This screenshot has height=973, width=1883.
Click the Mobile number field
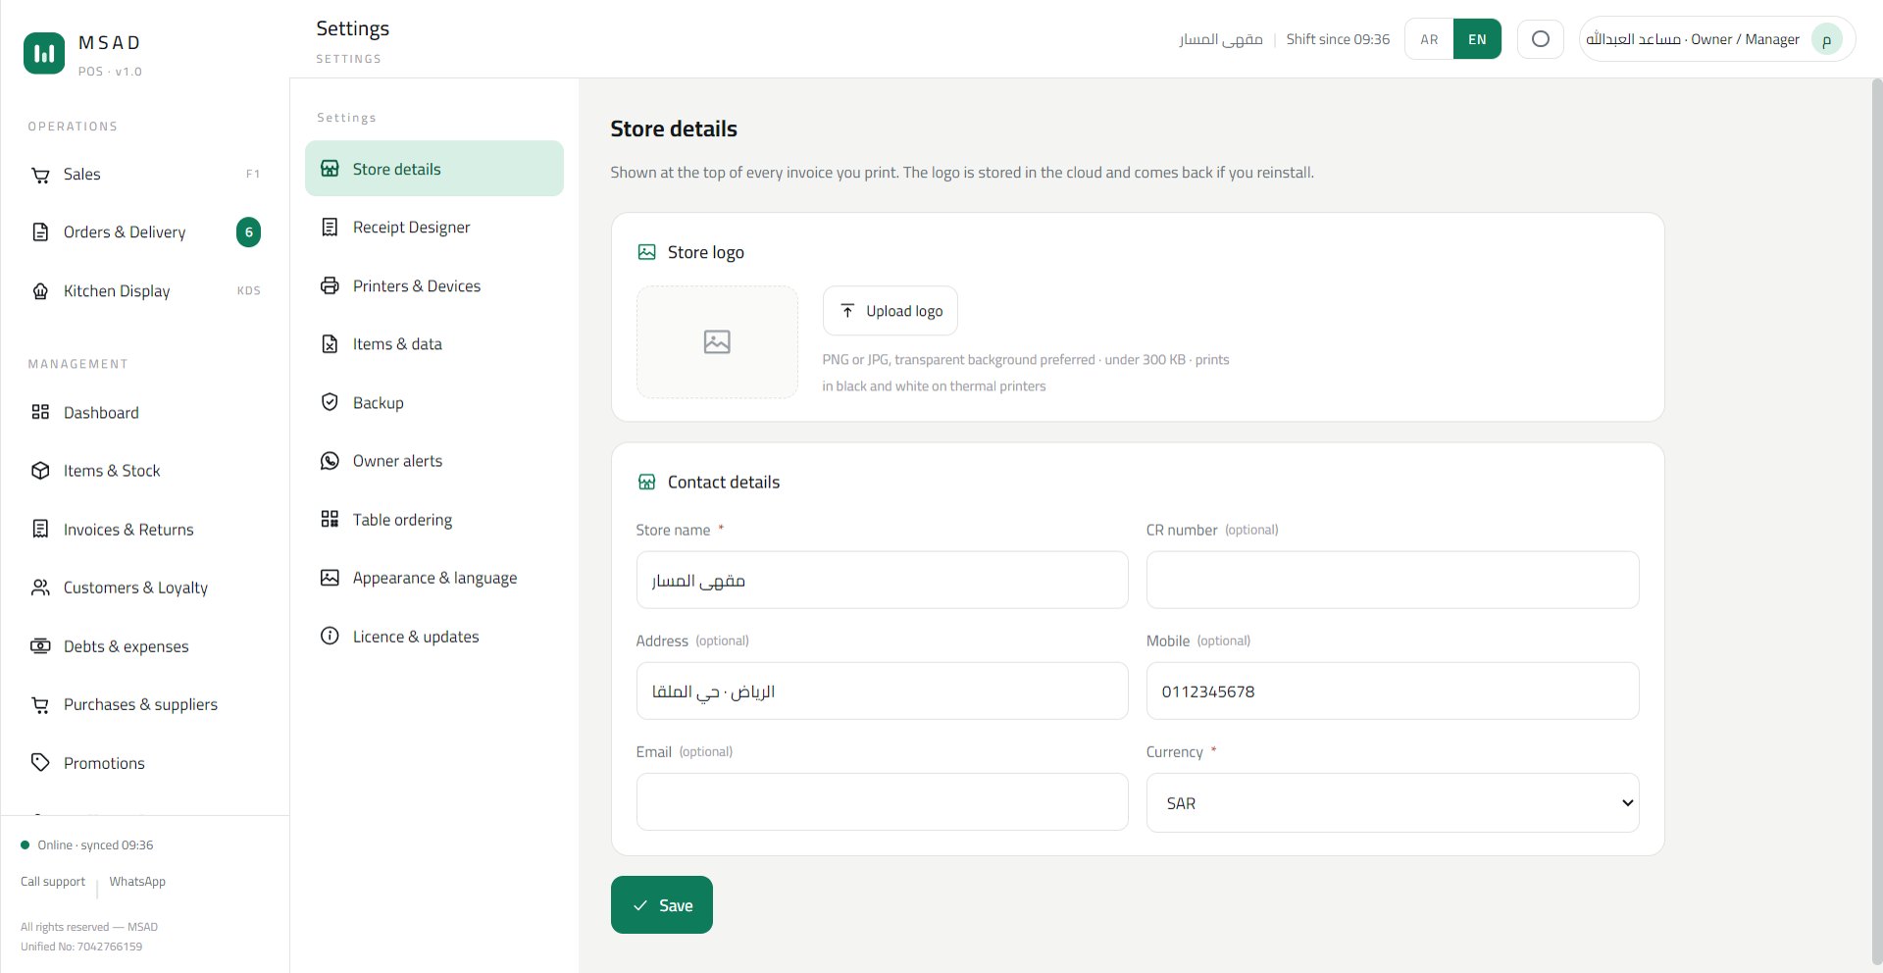pos(1393,691)
